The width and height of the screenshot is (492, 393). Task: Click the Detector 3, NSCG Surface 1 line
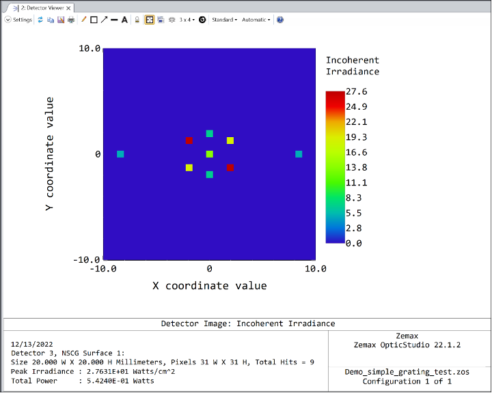click(x=68, y=353)
